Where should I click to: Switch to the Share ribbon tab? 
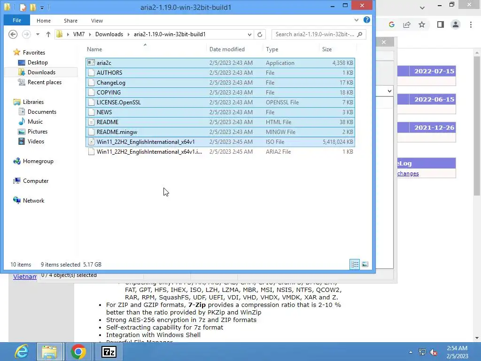(70, 21)
